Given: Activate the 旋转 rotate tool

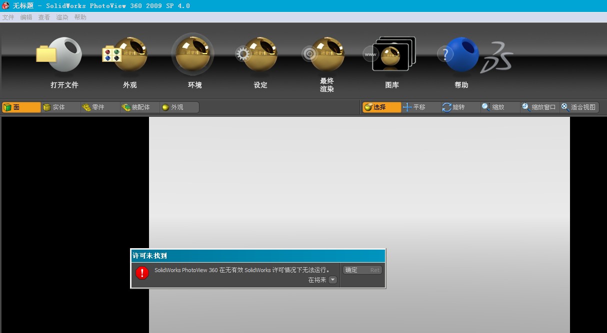Looking at the screenshot, I should click(461, 107).
